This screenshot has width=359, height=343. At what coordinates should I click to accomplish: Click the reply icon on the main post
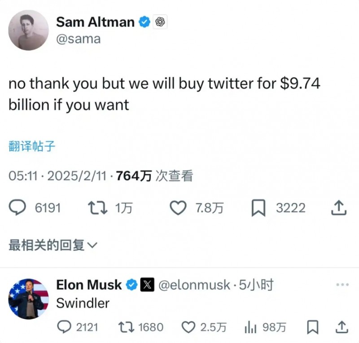tap(18, 208)
